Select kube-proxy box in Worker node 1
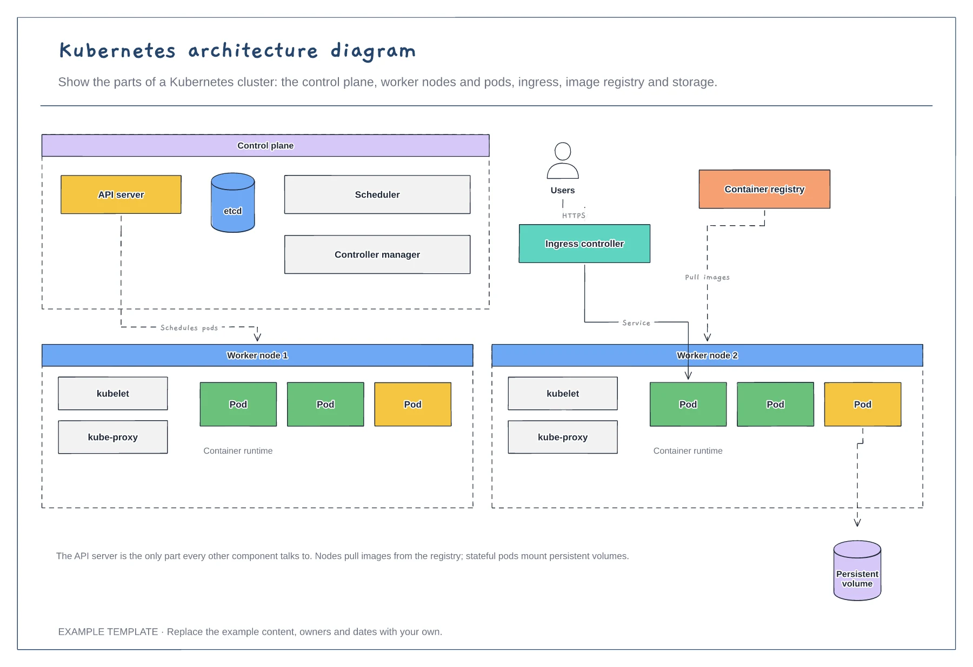Image resolution: width=973 pixels, height=667 pixels. coord(113,437)
